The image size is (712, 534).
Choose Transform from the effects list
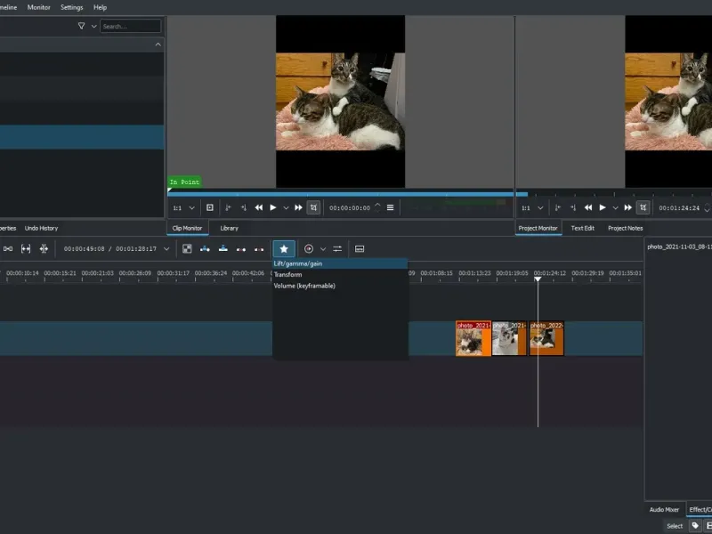pos(340,275)
